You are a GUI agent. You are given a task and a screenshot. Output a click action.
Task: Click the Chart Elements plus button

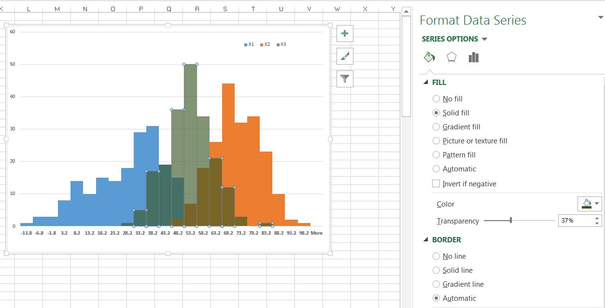(x=344, y=33)
